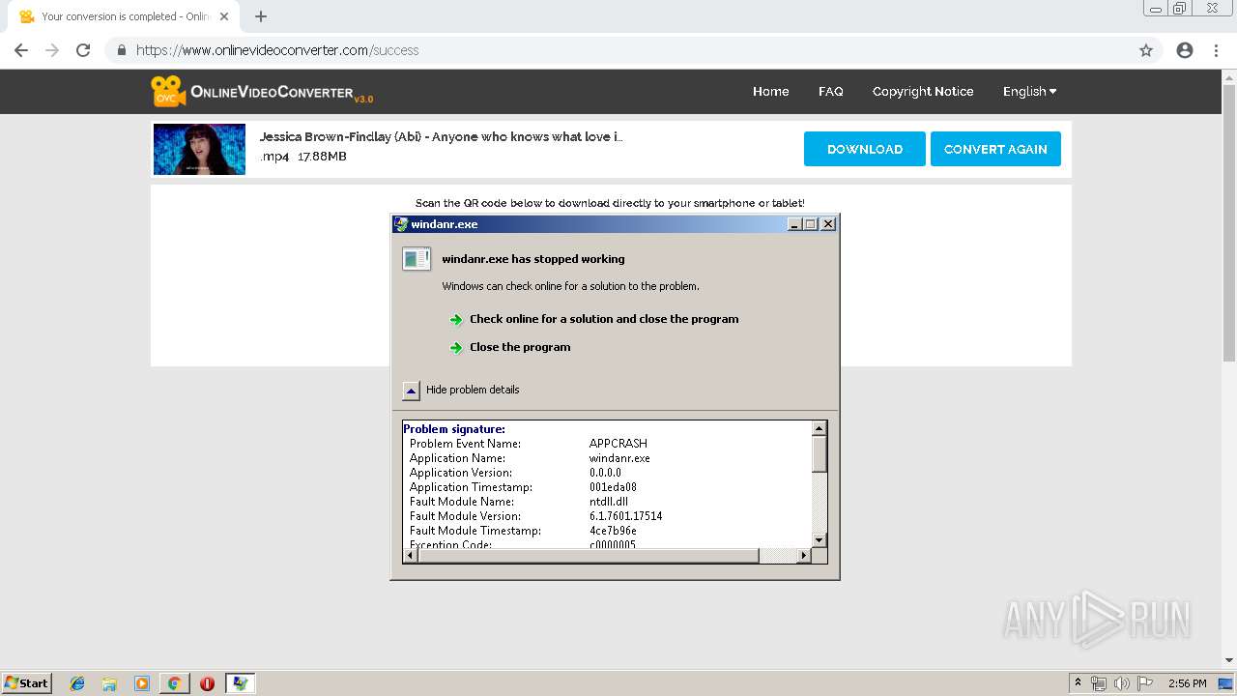The image size is (1237, 696).
Task: Open the network status tray icon
Action: [x=1099, y=683]
